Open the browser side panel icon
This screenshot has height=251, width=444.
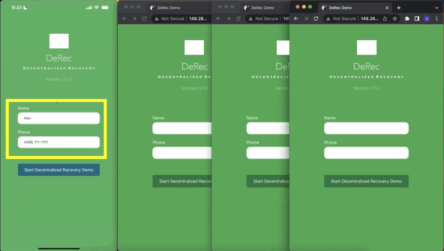417,19
